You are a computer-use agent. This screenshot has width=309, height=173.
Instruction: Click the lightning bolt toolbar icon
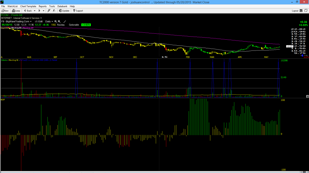coord(49,11)
